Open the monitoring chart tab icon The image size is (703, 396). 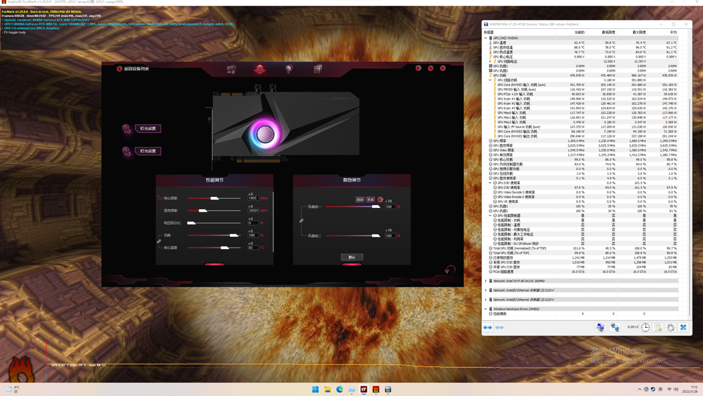click(x=317, y=69)
